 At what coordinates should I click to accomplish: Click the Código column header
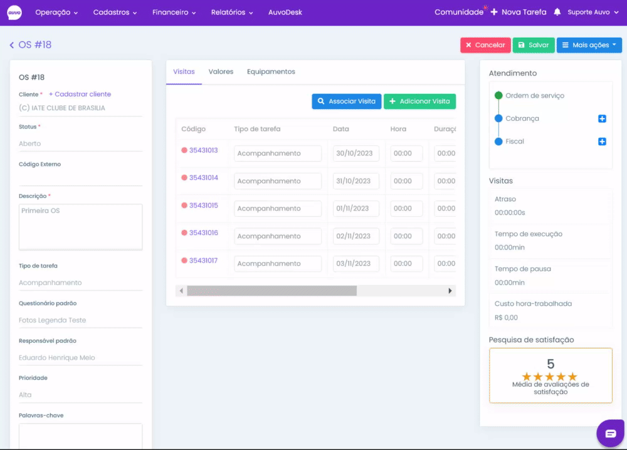point(194,128)
